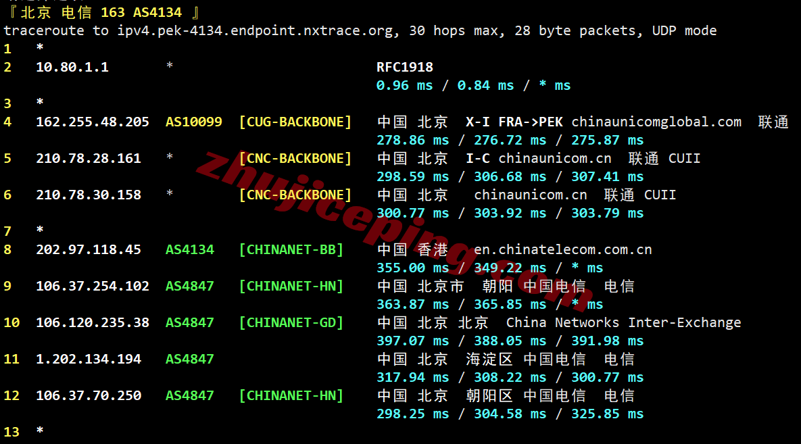Click AS4847 on hop 11
Screen dimensions: 801x444
tap(189, 360)
